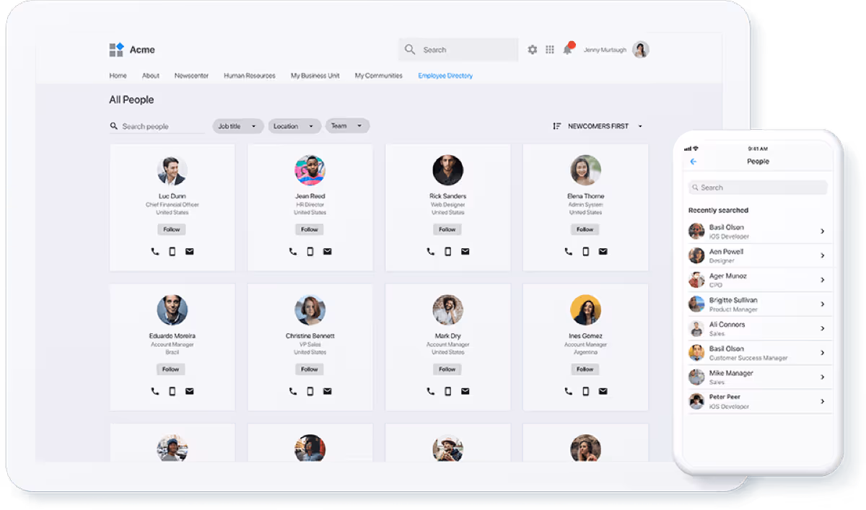Open the Newcomers First sort dropdown

(598, 126)
